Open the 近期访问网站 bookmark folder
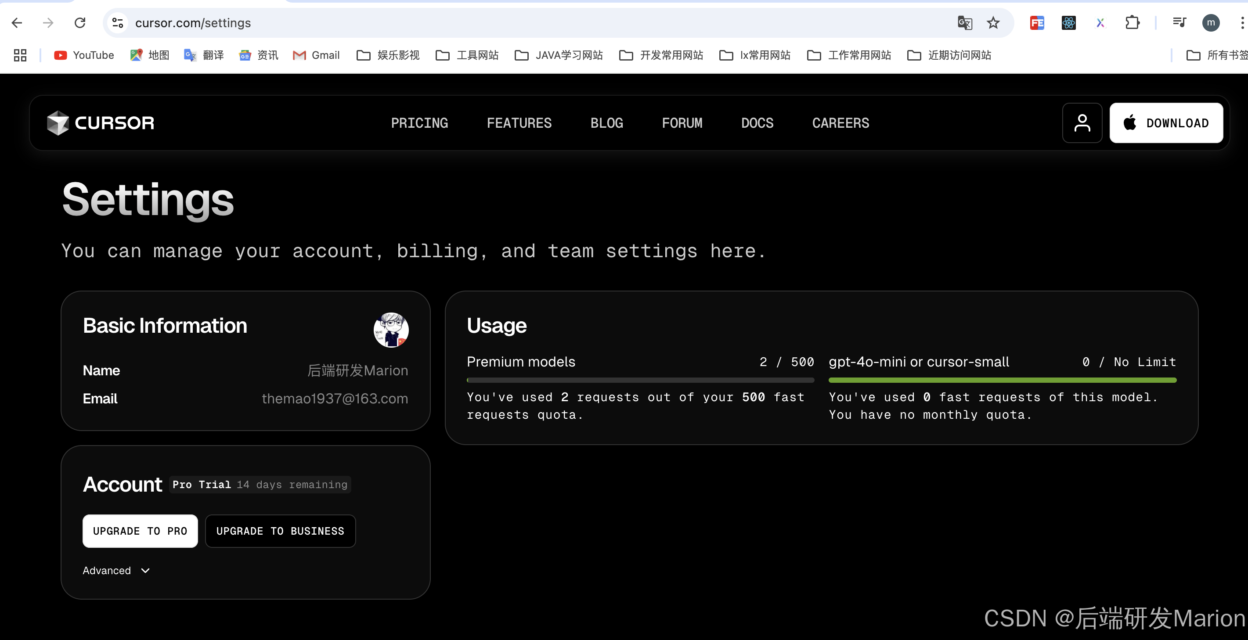The height and width of the screenshot is (640, 1248). tap(949, 55)
